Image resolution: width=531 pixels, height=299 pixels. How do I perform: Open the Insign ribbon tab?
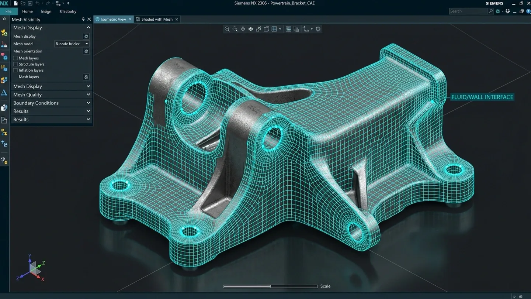46,11
